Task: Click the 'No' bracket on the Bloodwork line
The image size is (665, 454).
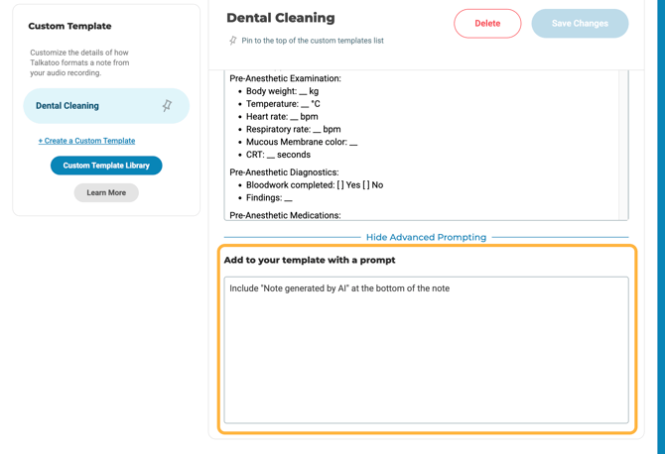Action: click(367, 185)
